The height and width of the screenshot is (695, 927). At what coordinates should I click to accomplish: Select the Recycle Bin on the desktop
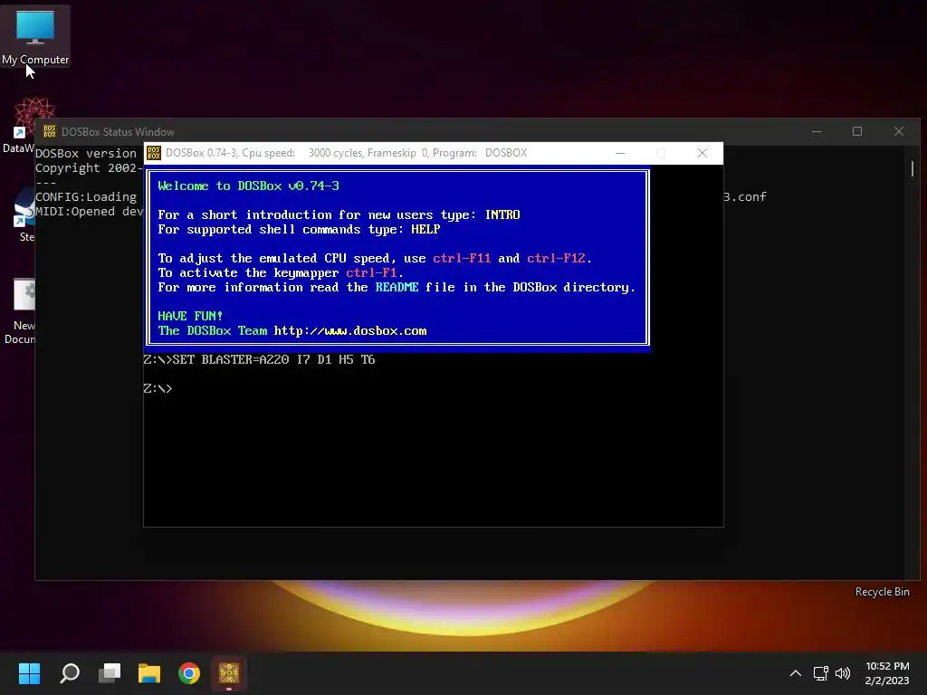click(882, 592)
